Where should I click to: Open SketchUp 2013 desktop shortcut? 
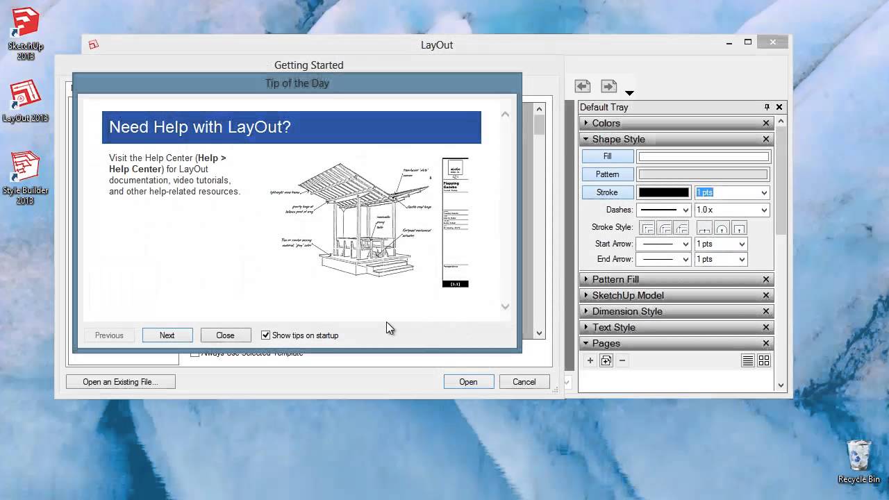pyautogui.click(x=26, y=35)
